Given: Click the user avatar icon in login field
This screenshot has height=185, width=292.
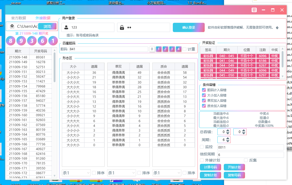Looking at the screenshot, I should pos(66,27).
